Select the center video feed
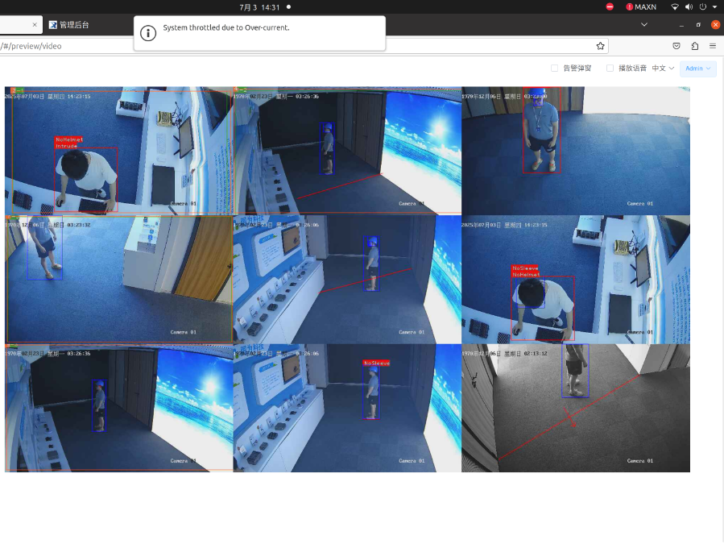 coord(347,279)
